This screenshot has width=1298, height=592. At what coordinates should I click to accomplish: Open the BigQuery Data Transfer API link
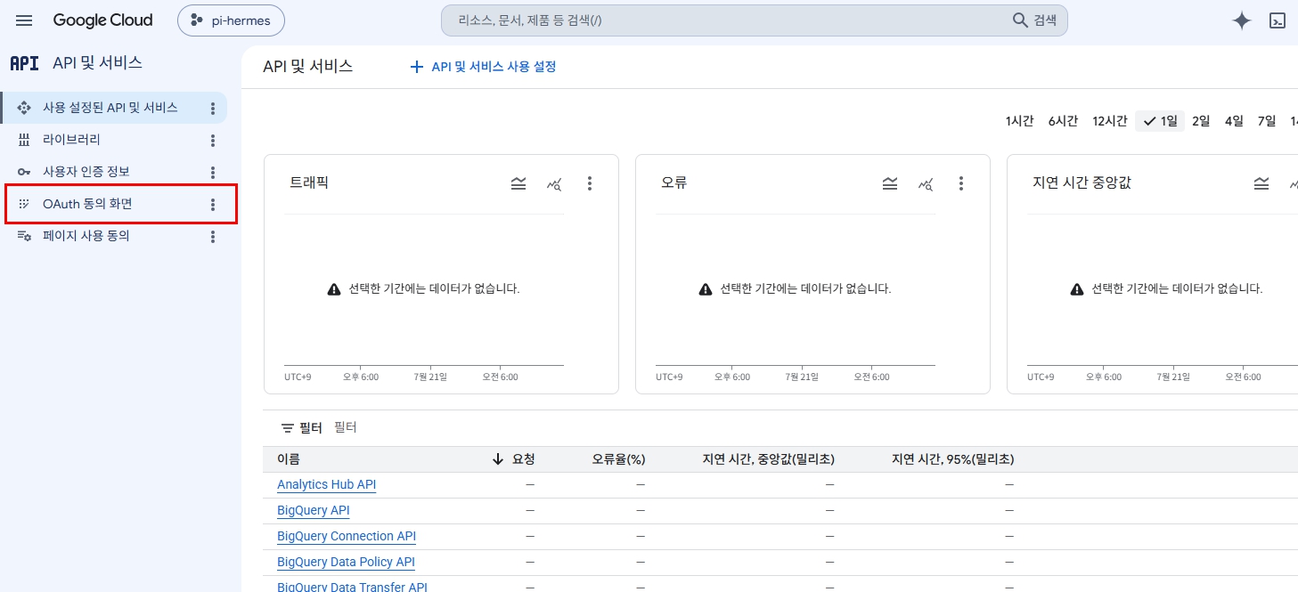pyautogui.click(x=352, y=587)
